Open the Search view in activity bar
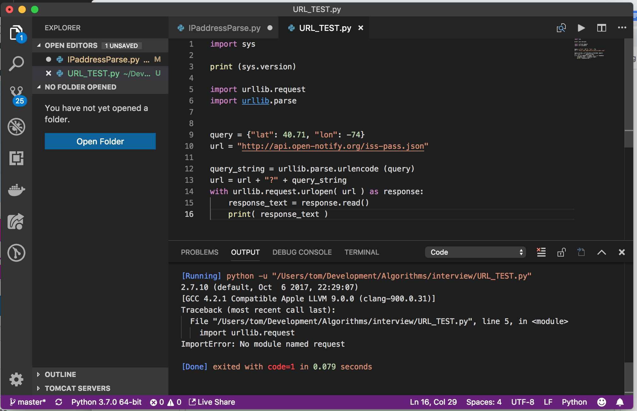The image size is (637, 411). click(16, 63)
